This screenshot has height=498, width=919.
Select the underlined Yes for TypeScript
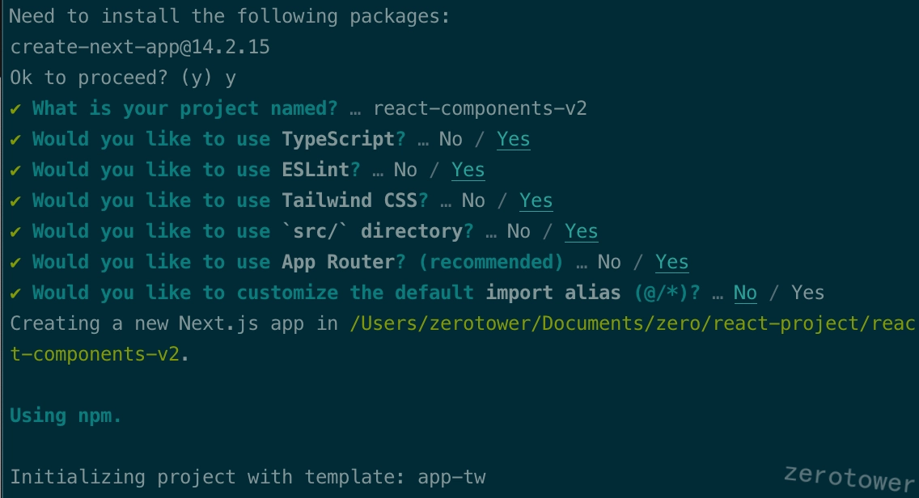(514, 139)
